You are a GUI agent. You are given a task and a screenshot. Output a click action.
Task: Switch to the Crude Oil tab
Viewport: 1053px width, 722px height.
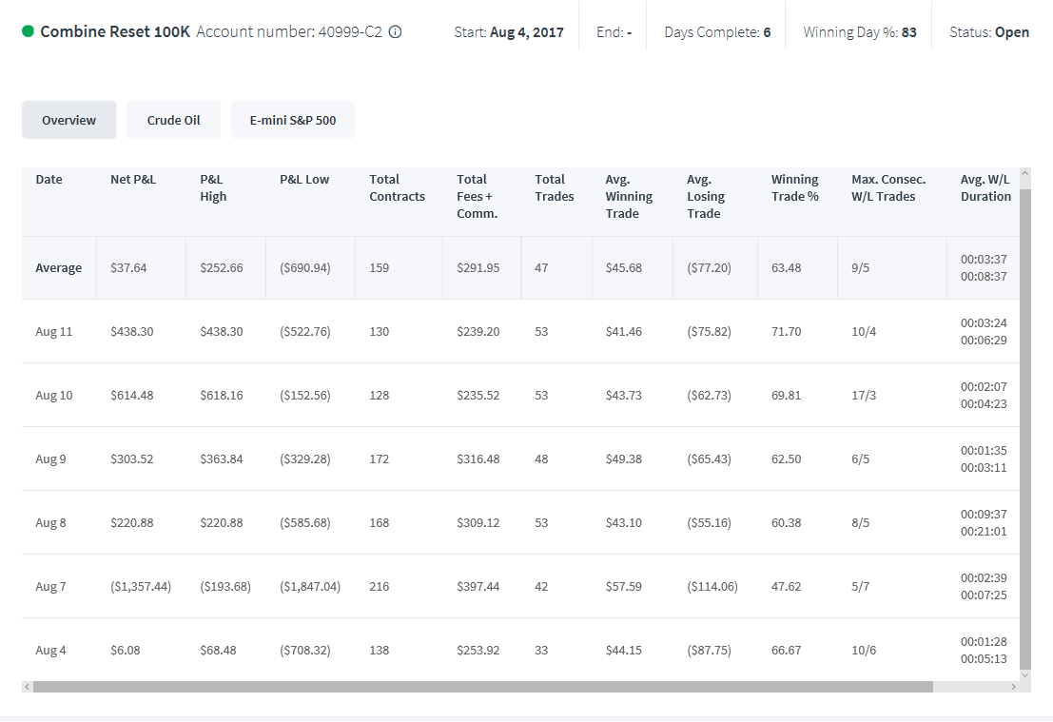coord(174,120)
